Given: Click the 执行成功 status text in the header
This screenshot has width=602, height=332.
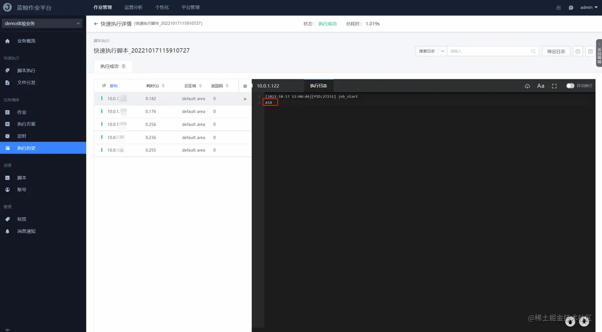Looking at the screenshot, I should coord(327,24).
